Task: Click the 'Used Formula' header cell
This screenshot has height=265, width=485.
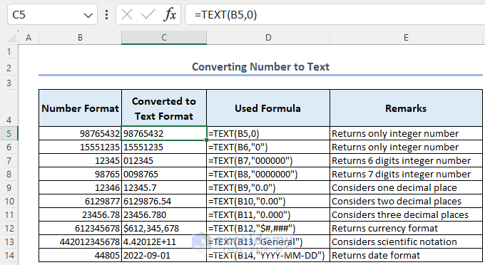Action: coord(268,108)
